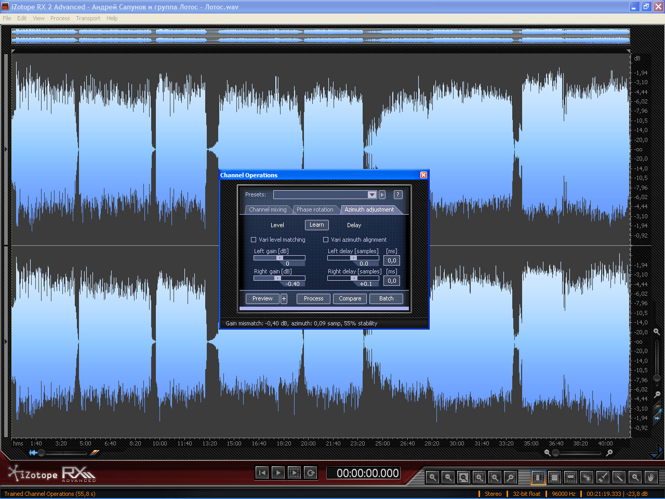
Task: Open the Help menu
Action: pos(112,18)
